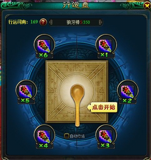Click the x4 mace reward icon
This screenshot has height=160, width=151.
(44, 137)
